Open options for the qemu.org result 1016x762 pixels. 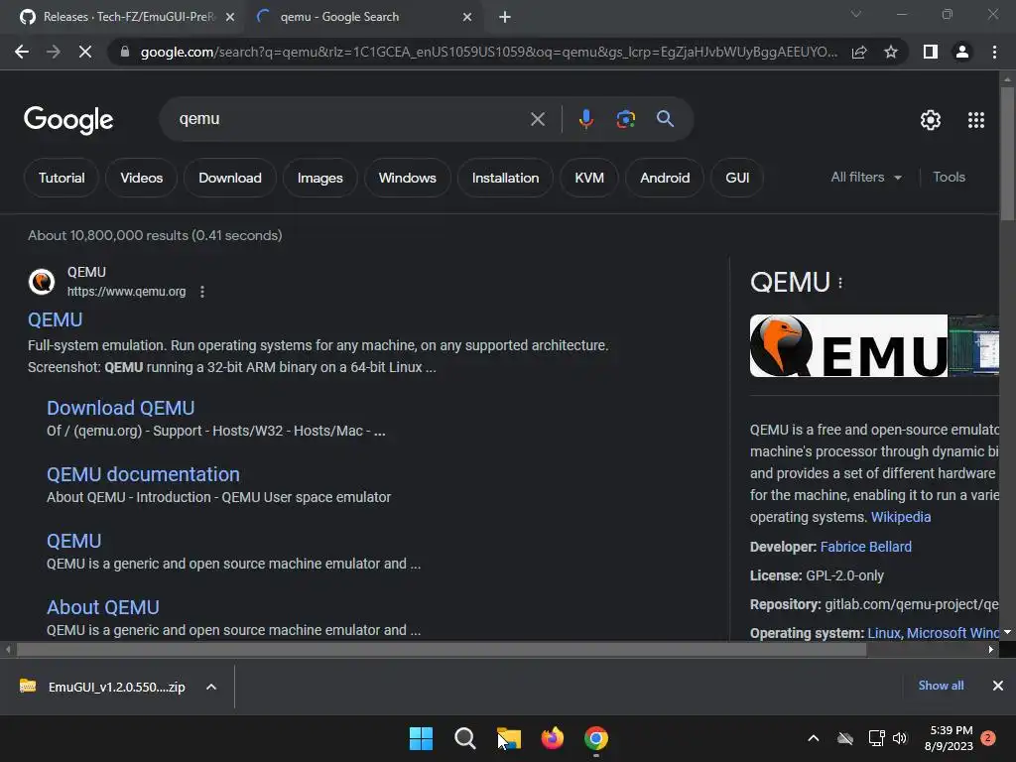[x=202, y=292]
